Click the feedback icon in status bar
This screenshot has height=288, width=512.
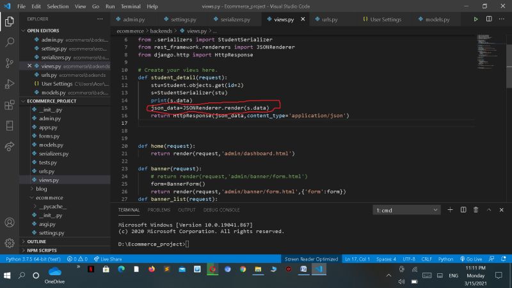click(x=492, y=259)
